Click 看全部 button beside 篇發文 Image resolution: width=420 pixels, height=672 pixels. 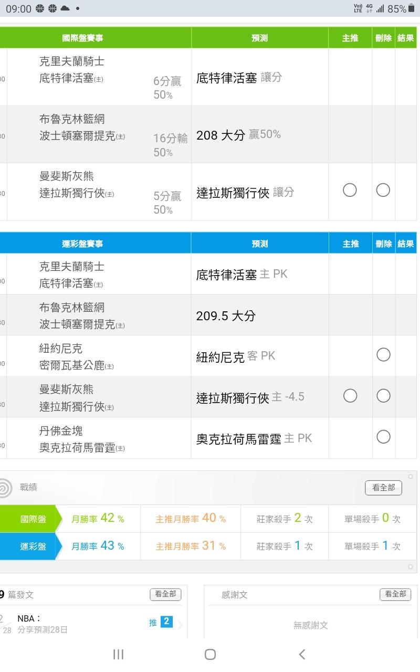pyautogui.click(x=165, y=594)
